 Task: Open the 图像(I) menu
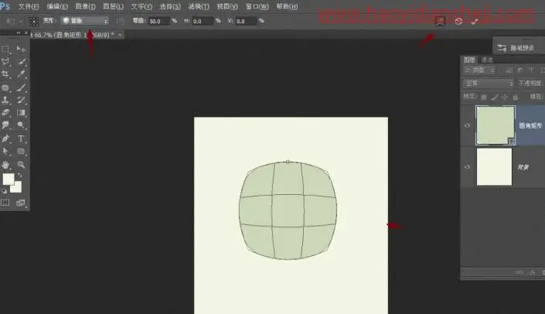tap(85, 7)
